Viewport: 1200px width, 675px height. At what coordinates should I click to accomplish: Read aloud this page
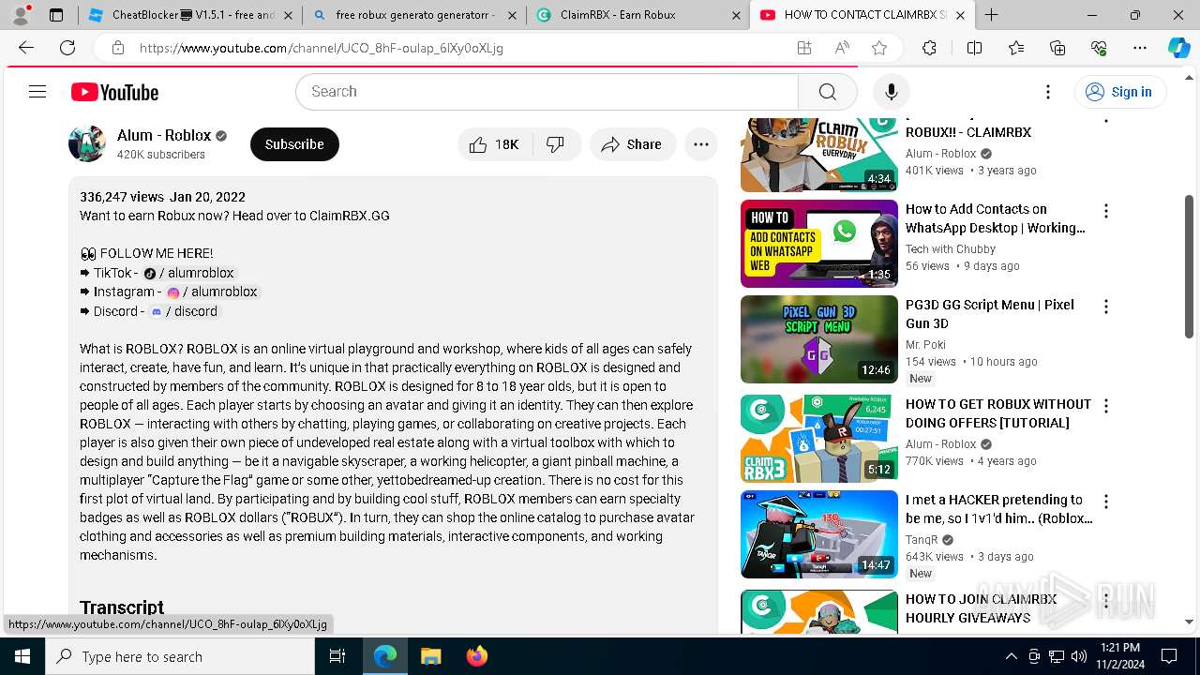pos(842,48)
